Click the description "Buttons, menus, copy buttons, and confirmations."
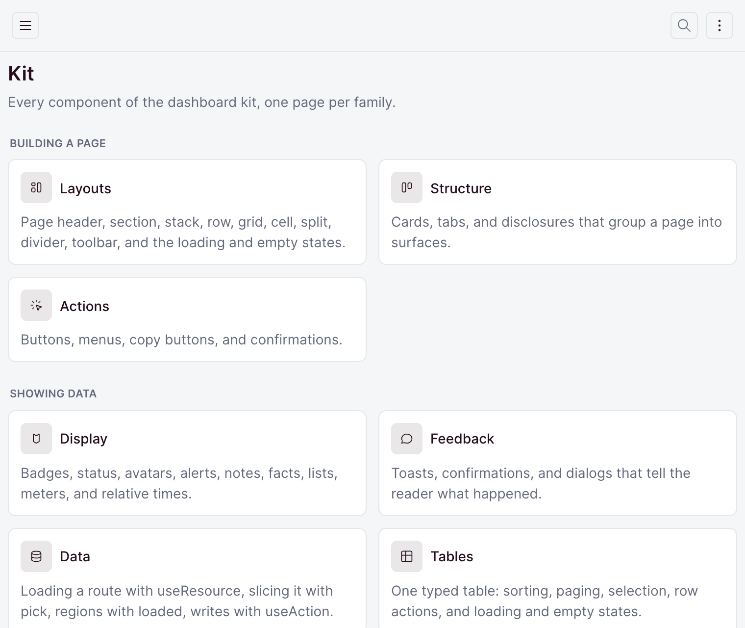This screenshot has height=628, width=745. 181,340
